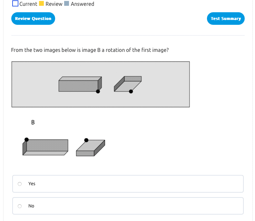The image size is (255, 221).
Task: Click the flat slab in the first image
Action: point(128,84)
